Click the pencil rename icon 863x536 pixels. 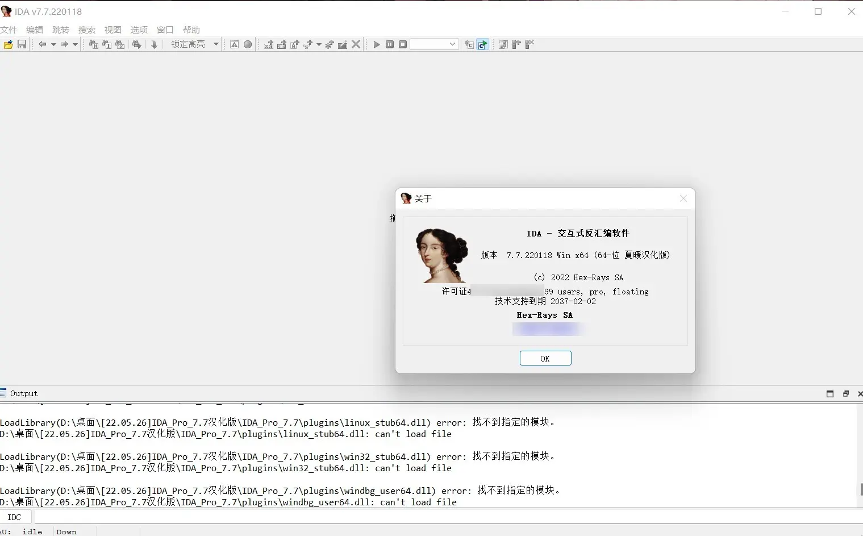[343, 44]
